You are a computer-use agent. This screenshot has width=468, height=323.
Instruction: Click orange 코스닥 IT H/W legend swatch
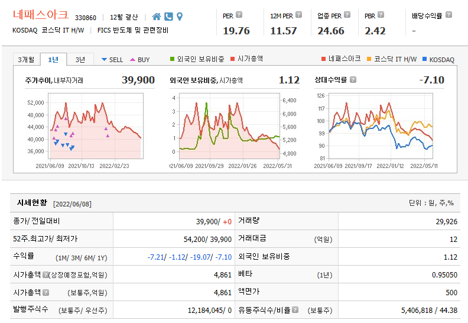(x=369, y=59)
